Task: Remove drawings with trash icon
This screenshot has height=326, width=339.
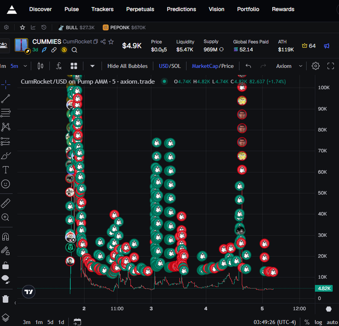Action: pos(5,299)
